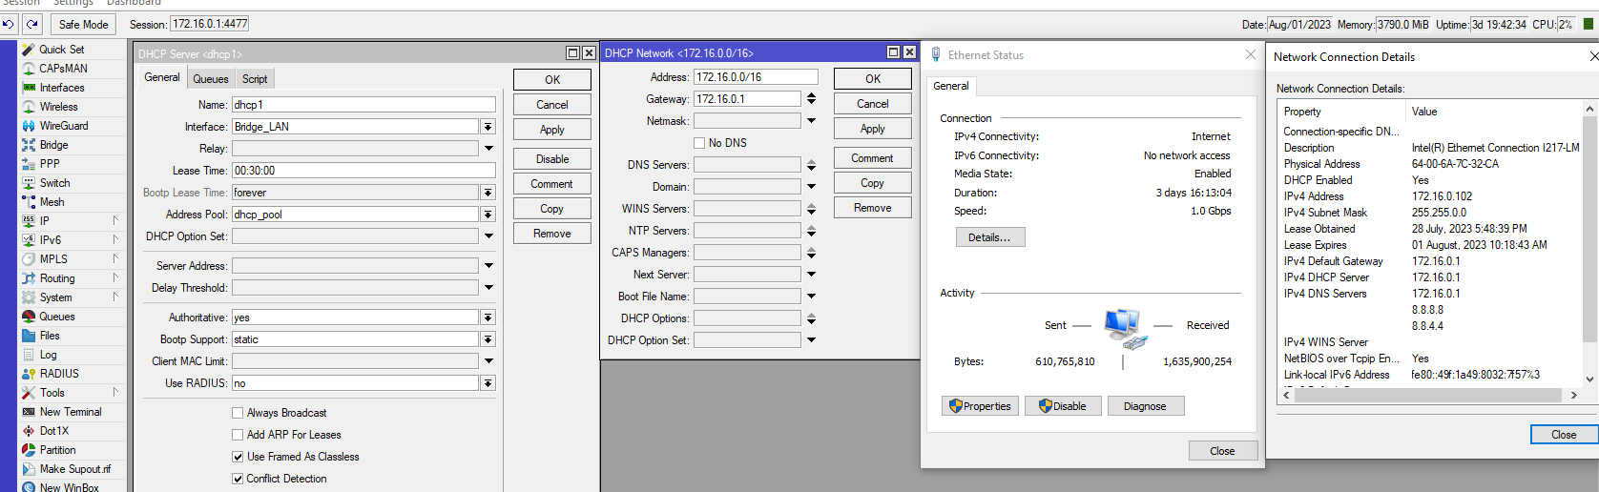Image resolution: width=1599 pixels, height=492 pixels.
Task: Open Wireless menu icon
Action: tap(29, 107)
